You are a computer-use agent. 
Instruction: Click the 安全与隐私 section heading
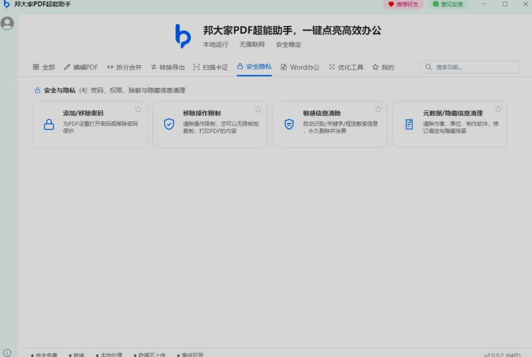(60, 90)
